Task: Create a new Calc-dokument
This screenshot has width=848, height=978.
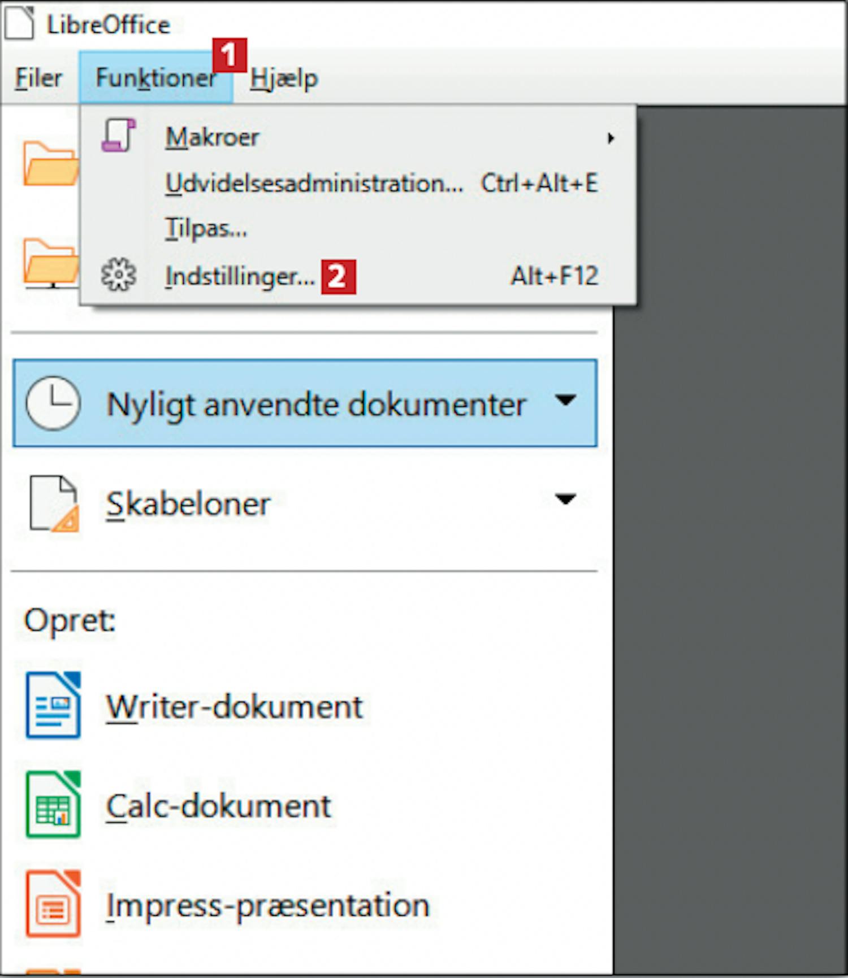Action: pos(218,805)
